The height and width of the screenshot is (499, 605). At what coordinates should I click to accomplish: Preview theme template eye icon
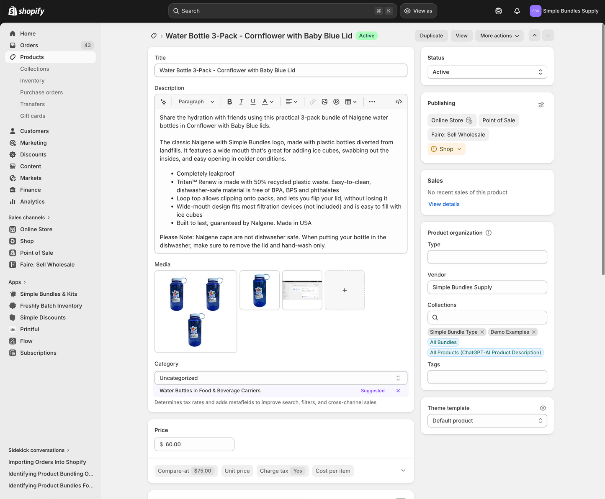tap(543, 408)
